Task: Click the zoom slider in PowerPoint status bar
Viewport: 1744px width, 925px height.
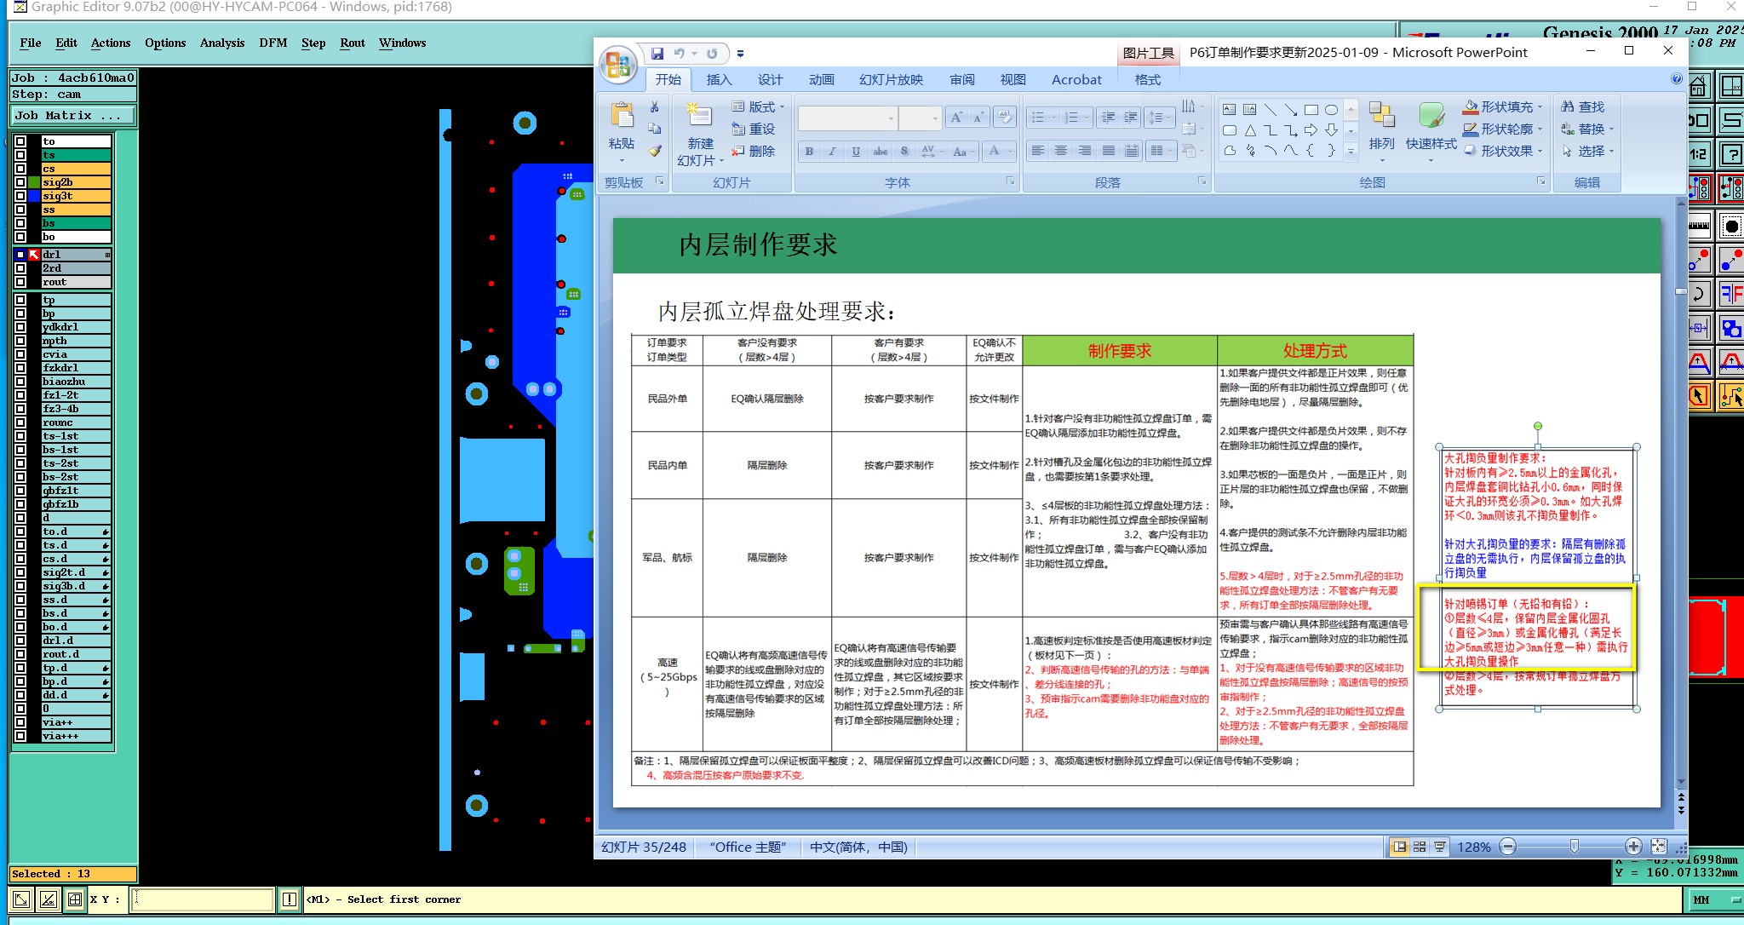Action: click(1574, 847)
